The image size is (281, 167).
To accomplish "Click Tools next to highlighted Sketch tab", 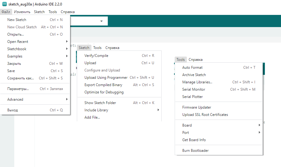I will (x=97, y=48).
